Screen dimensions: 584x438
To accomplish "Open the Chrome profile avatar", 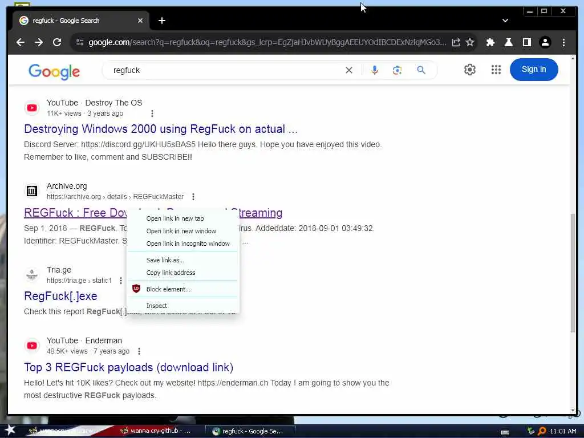I will tap(545, 42).
